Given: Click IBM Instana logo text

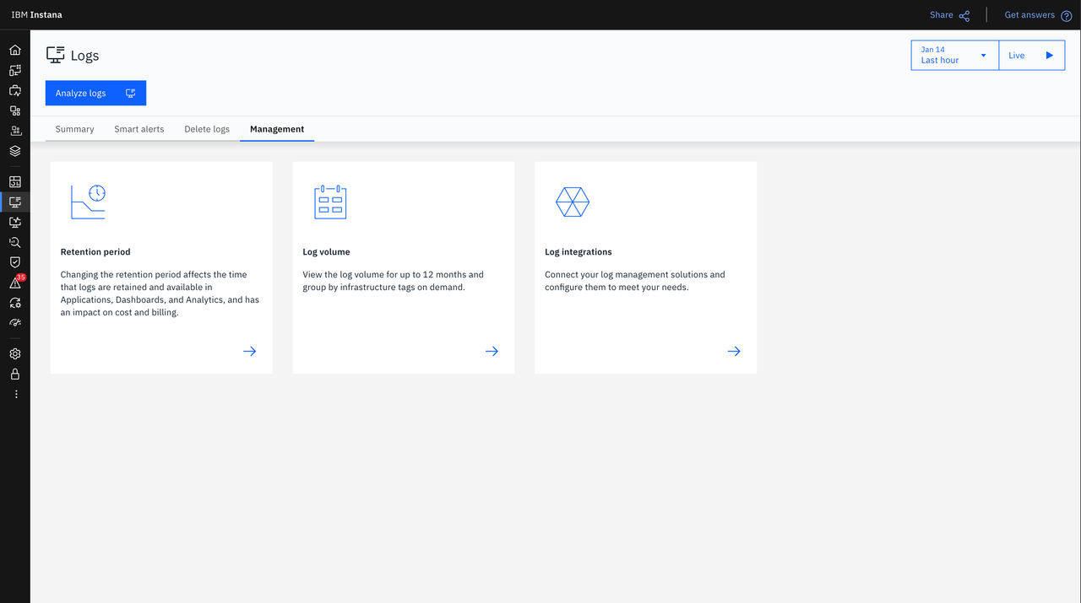Looking at the screenshot, I should point(36,15).
